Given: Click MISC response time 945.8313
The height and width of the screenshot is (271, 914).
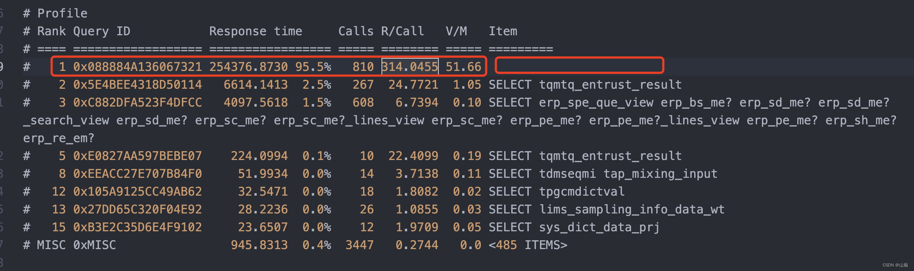Looking at the screenshot, I should click(260, 245).
